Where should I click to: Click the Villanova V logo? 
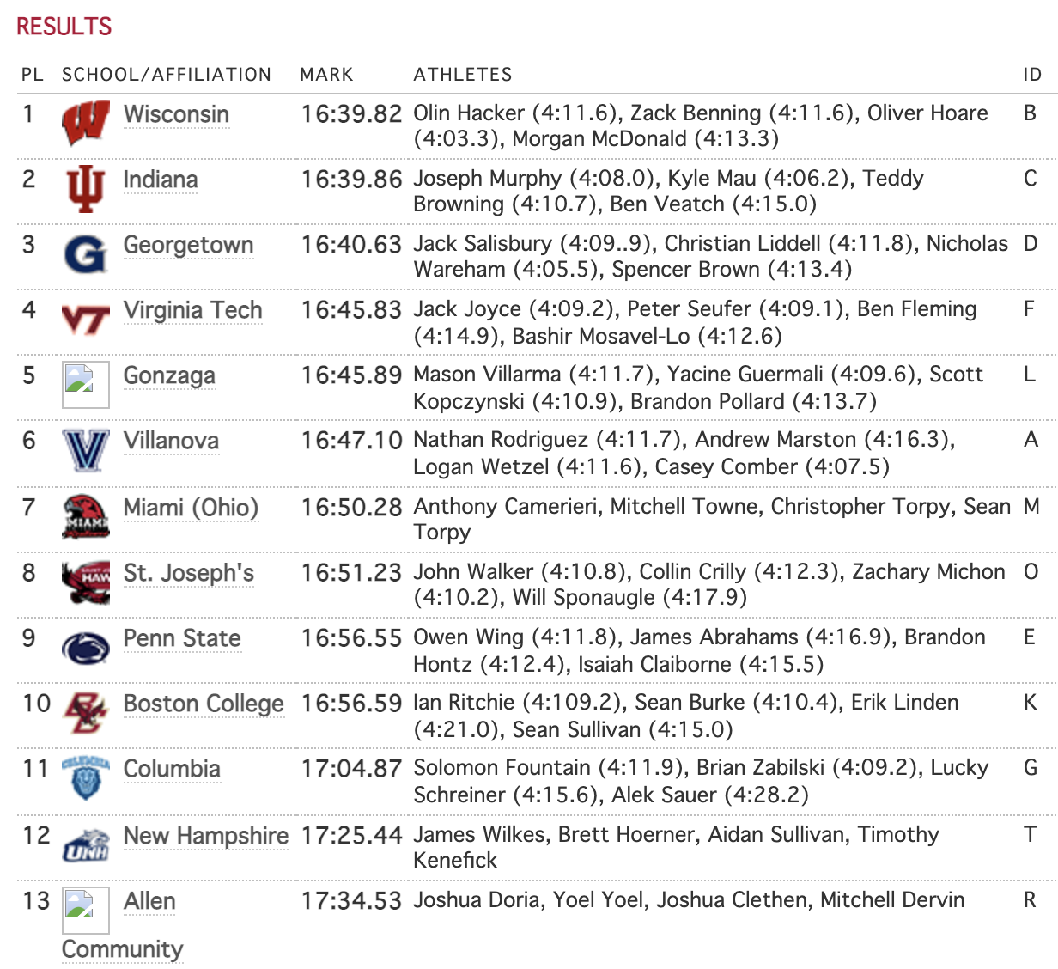(x=86, y=449)
